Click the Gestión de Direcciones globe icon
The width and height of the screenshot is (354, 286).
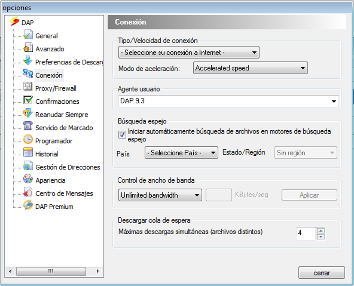[28, 166]
